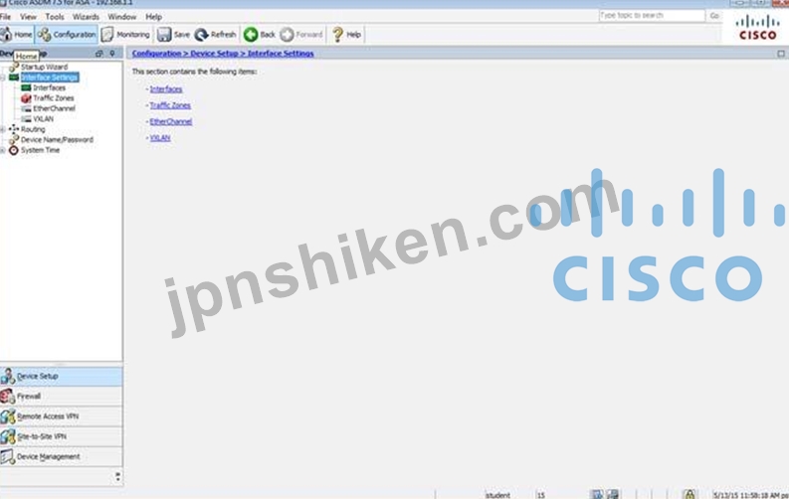Select Device Name/Password in the tree
Viewport: 789px width, 499px height.
(57, 140)
